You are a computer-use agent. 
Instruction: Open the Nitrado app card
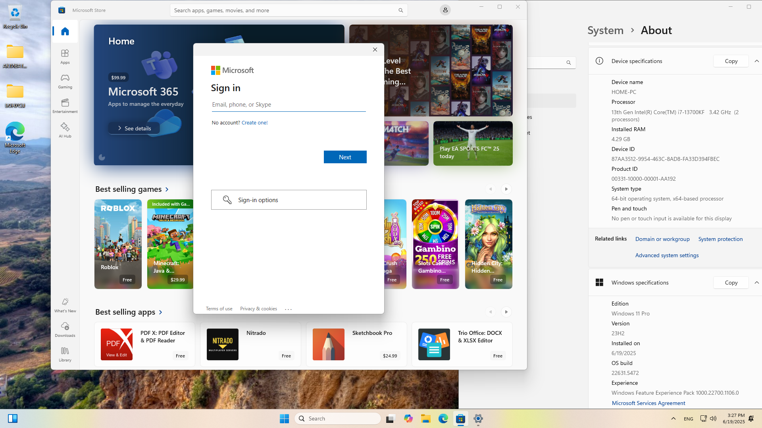click(x=251, y=344)
